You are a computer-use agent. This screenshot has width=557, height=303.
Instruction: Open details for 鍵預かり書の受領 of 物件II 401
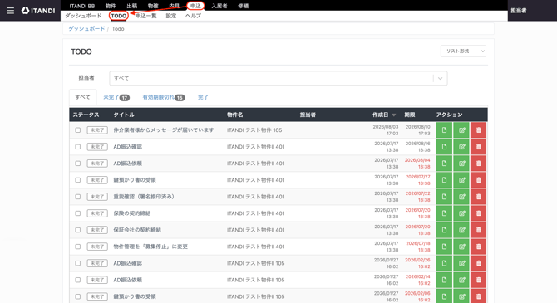pos(444,180)
